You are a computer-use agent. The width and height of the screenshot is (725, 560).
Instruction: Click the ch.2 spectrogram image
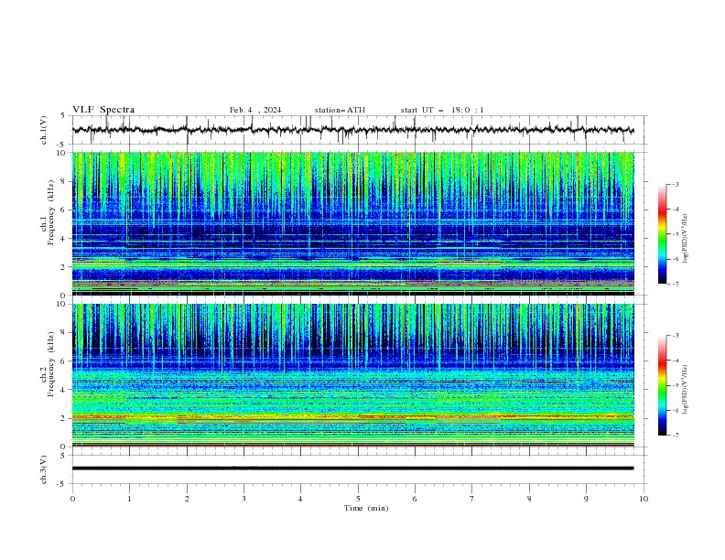tap(352, 375)
